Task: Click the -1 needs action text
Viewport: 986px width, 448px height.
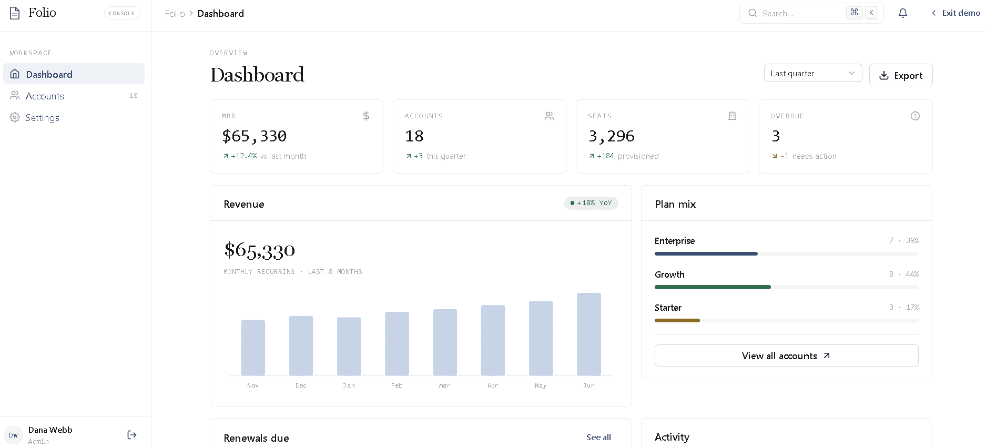Action: pyautogui.click(x=804, y=156)
